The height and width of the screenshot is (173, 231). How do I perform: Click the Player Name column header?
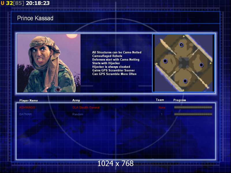point(29,100)
